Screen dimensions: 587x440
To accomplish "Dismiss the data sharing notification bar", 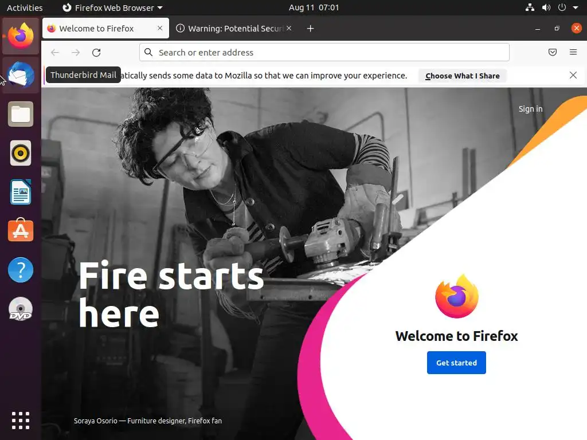I will click(x=573, y=75).
